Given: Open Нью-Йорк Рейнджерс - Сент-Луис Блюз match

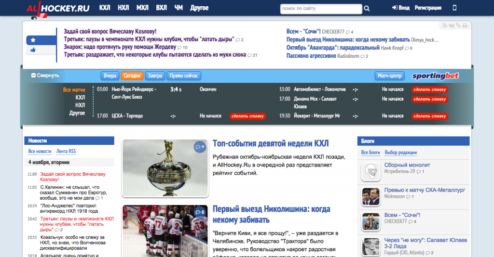Looking at the screenshot, I should [x=134, y=93].
